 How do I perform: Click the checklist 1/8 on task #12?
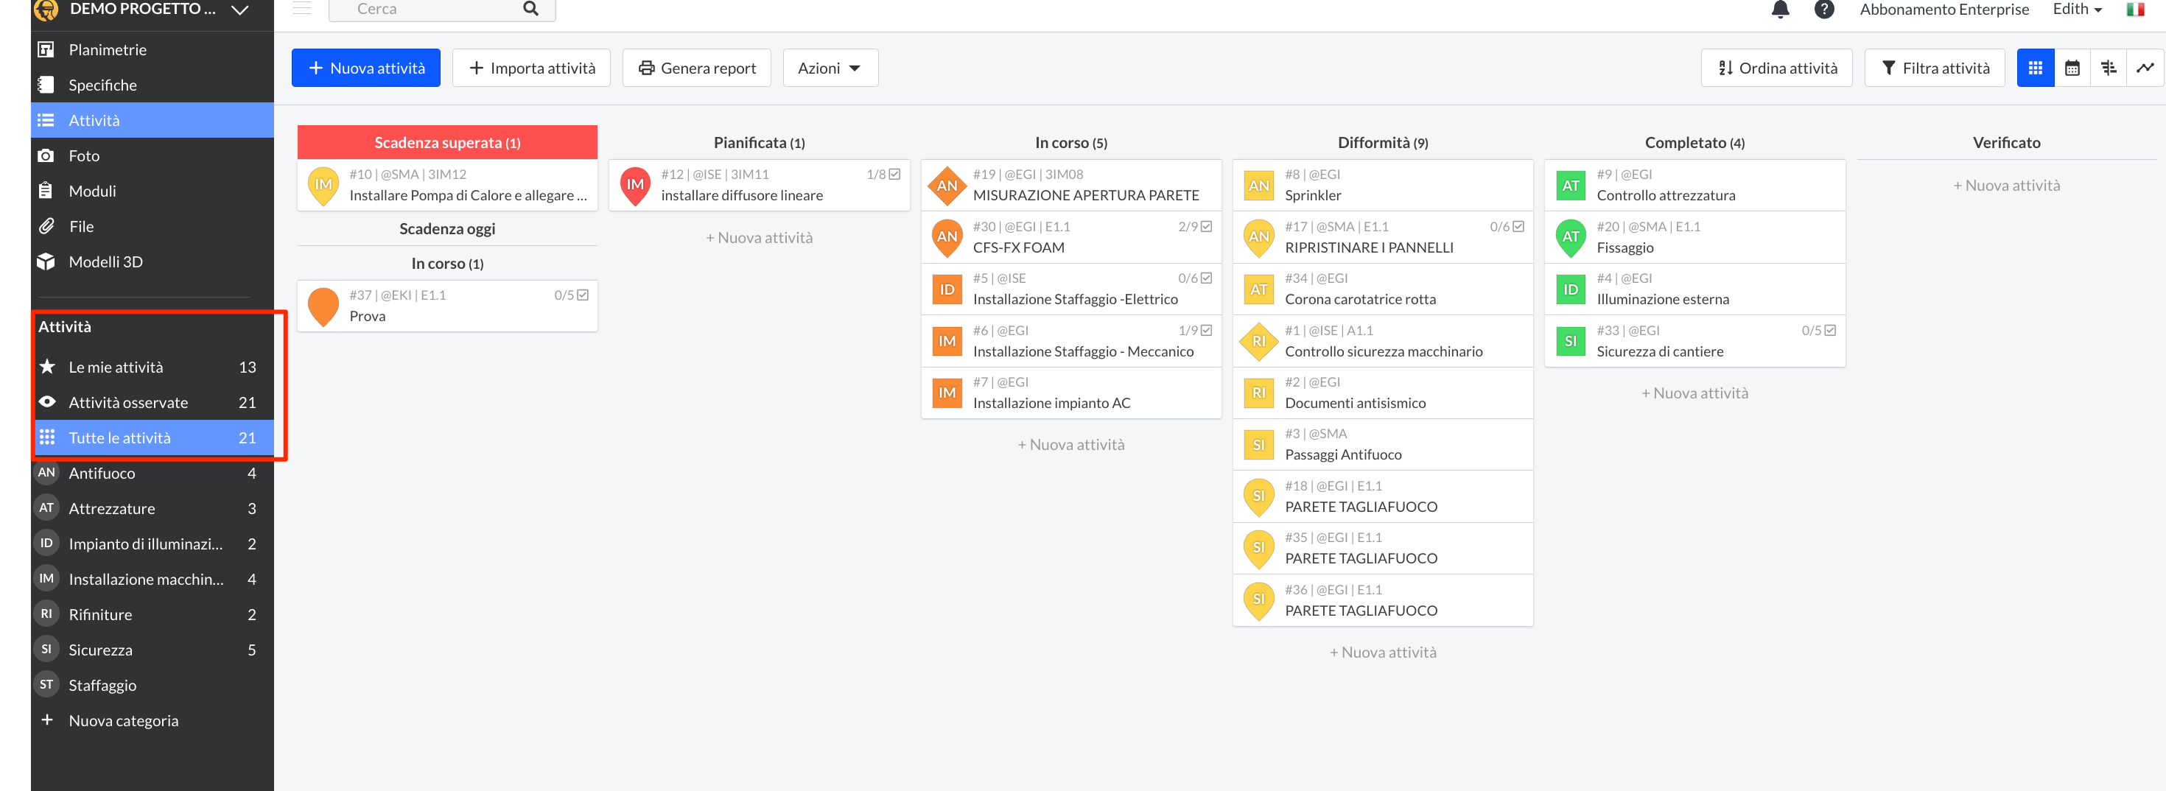[883, 174]
